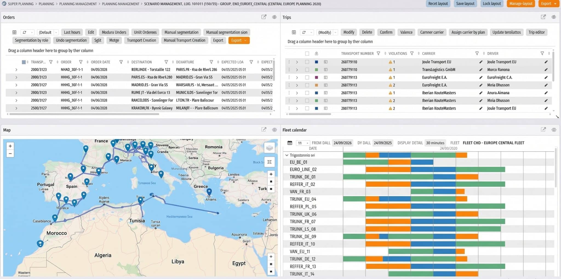Click Undo segmentation button
This screenshot has width=561, height=279.
[x=71, y=40]
